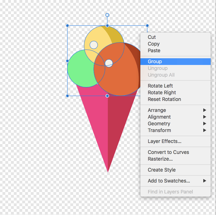Click Rotate Right menu option
Screen dimensions: 216x215
point(162,92)
